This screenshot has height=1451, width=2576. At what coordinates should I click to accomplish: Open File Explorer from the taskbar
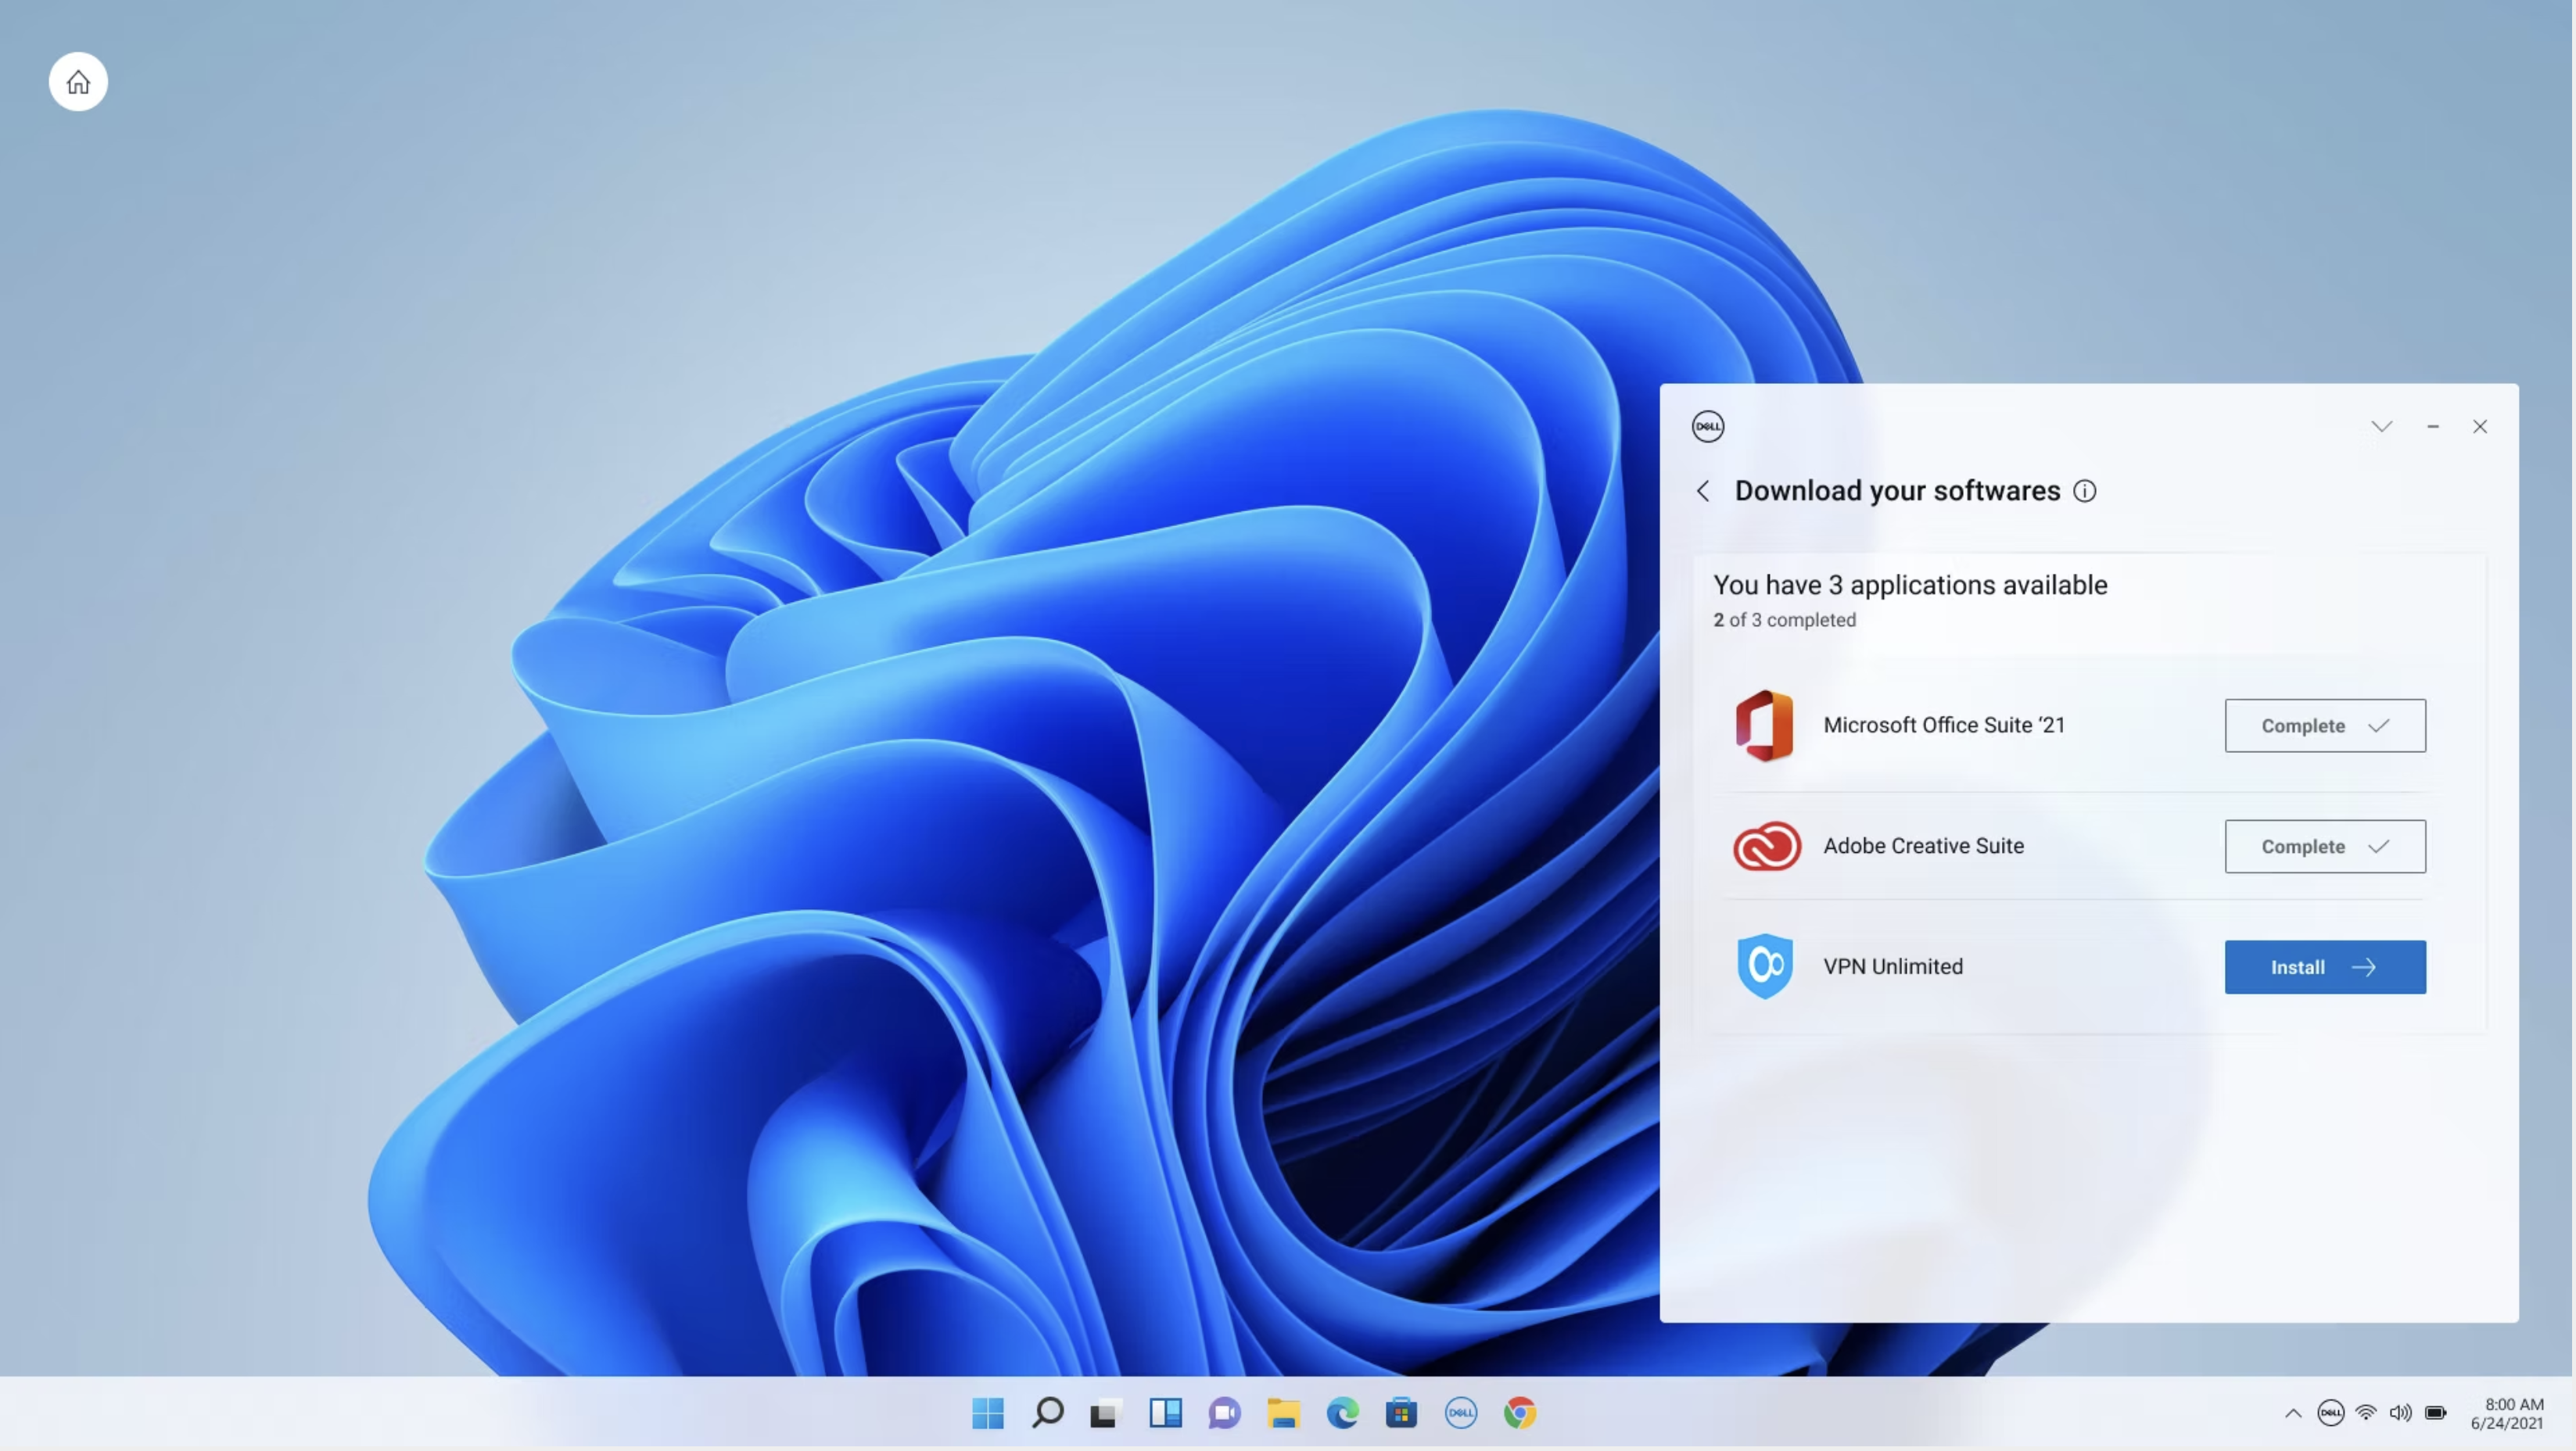tap(1283, 1413)
